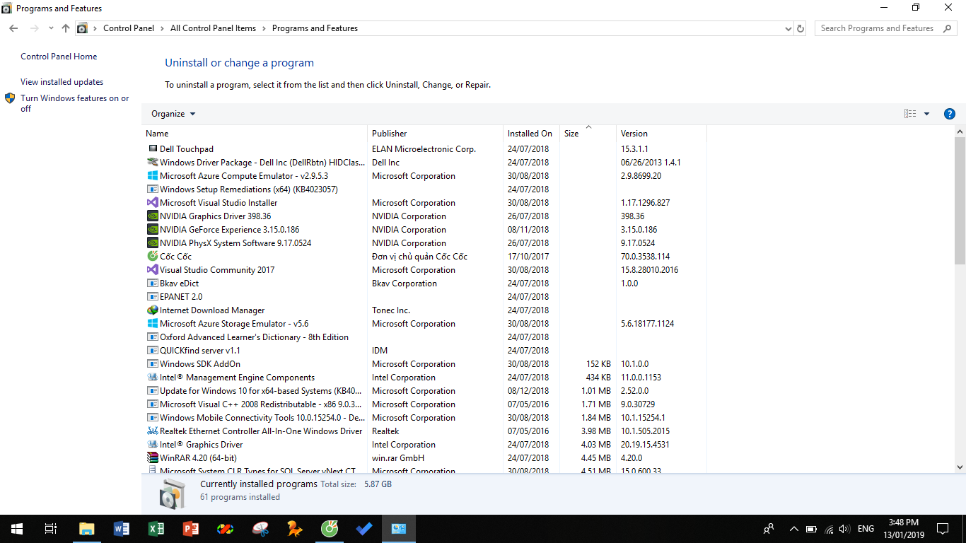The image size is (966, 543).
Task: Sort by the Name column header
Action: click(x=255, y=134)
